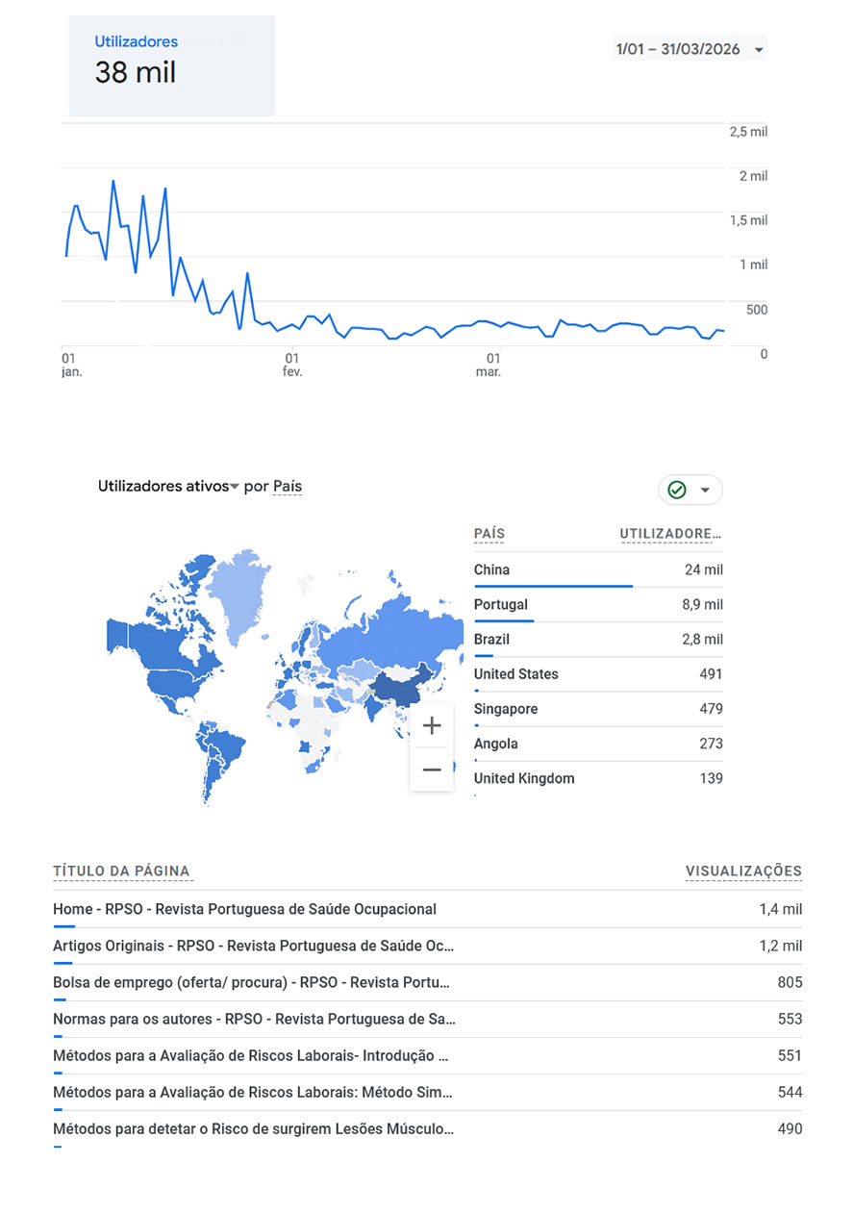Select the Utilizadores 38 mil metric card
The image size is (853, 1213).
click(x=171, y=65)
